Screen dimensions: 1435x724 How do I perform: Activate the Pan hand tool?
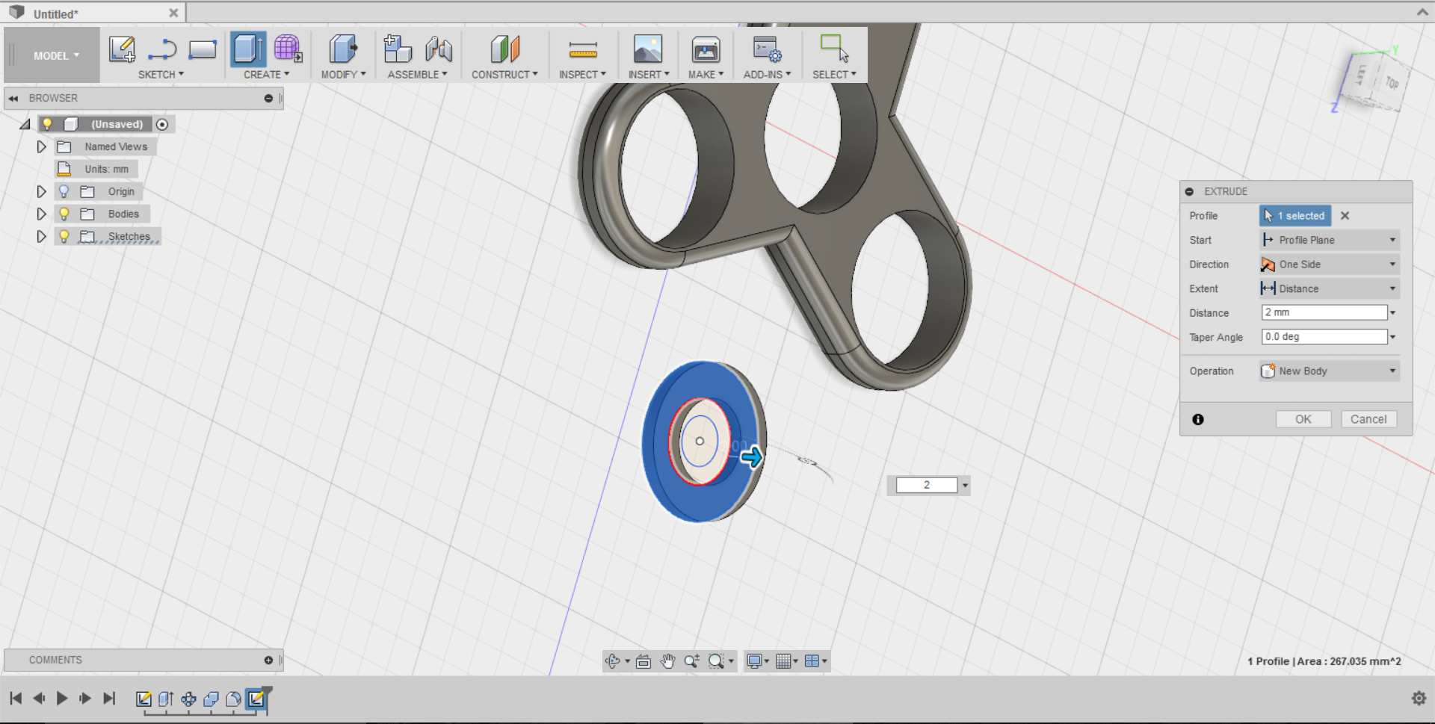click(x=667, y=660)
